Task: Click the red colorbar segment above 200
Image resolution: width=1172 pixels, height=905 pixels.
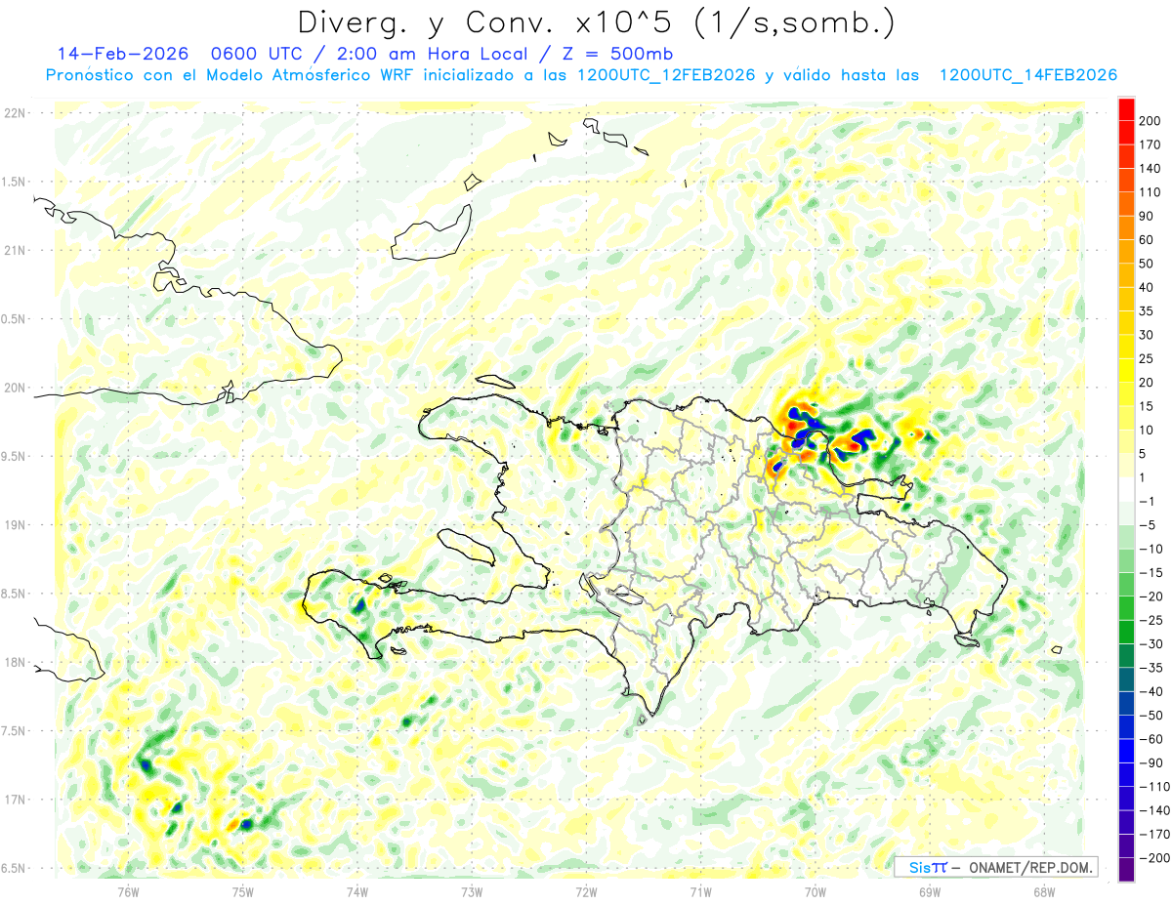Action: pos(1127,108)
